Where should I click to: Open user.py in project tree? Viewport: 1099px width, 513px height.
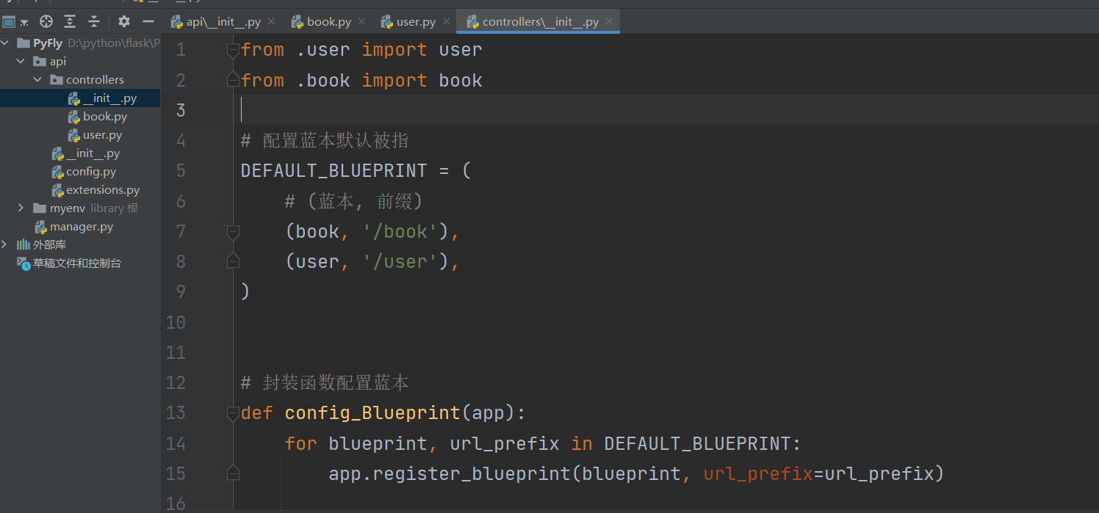(80, 135)
